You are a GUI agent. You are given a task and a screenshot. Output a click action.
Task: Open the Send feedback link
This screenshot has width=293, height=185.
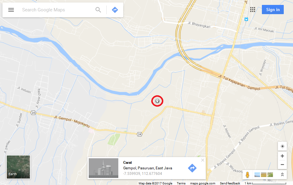click(230, 183)
